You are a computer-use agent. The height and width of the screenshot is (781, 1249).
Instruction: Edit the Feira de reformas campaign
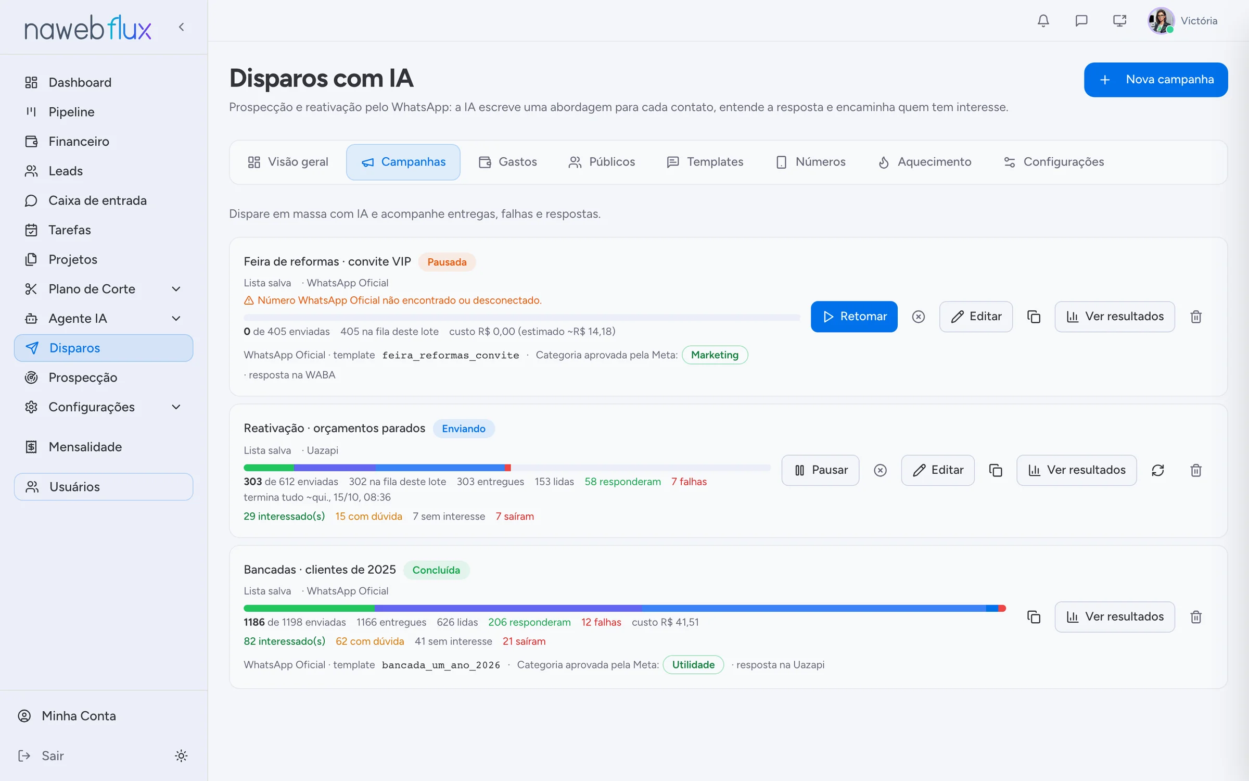(x=976, y=317)
